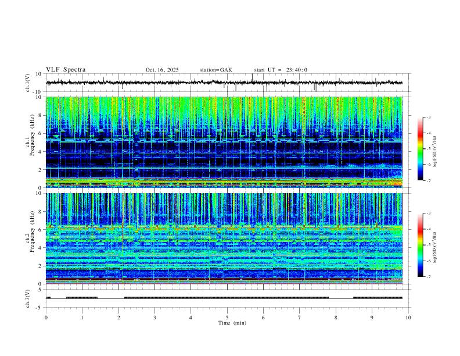Click the ch.1 "Frequency (kHz)" axis label
The image size is (460, 356).
tap(32, 135)
